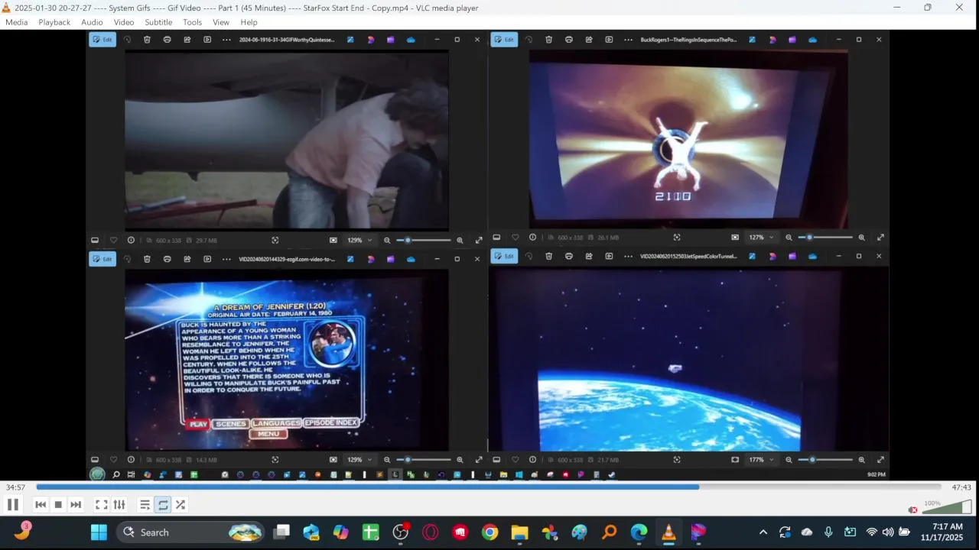Screen dimensions: 979x550
Task: Show the VLC playlist
Action: pyautogui.click(x=145, y=504)
